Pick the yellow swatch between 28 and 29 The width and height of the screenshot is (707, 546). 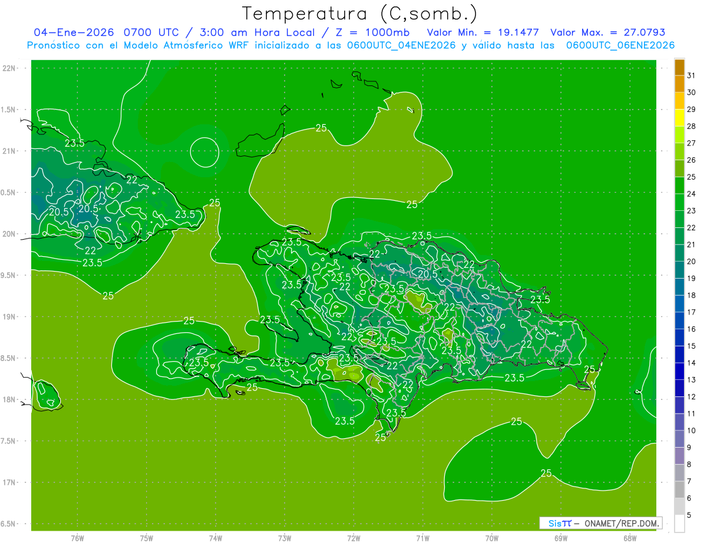pyautogui.click(x=679, y=118)
